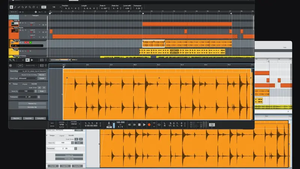300x169 pixels.
Task: Click the wrench icon on Top Loop track
Action: [13, 46]
